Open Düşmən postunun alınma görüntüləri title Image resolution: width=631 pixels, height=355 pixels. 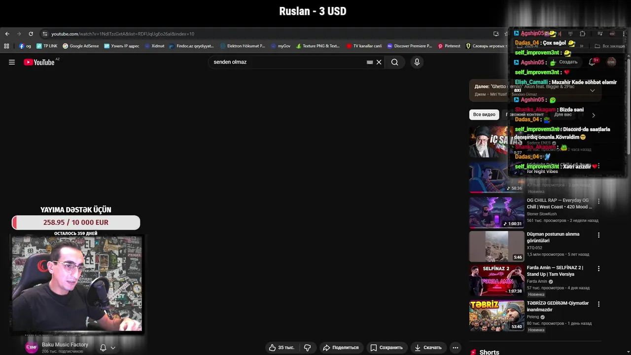pos(553,237)
